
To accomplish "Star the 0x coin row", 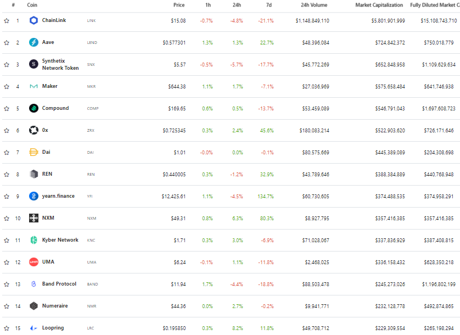I will (7, 130).
